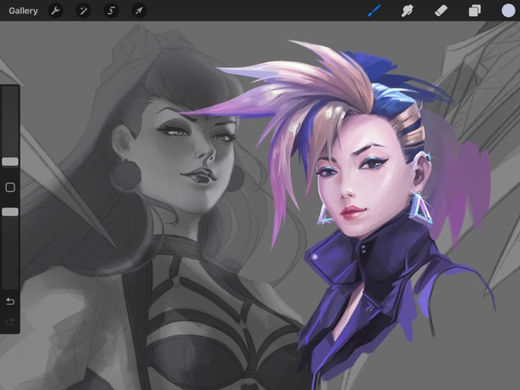
Task: Redo the last undone stroke
Action: 10,321
